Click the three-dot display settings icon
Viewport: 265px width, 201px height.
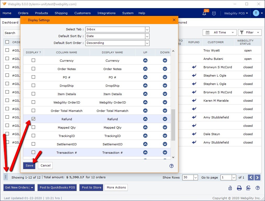(5, 177)
